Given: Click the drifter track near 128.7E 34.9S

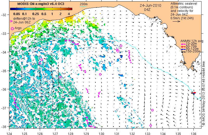Looking at the screenshot, I should pos(82,68).
